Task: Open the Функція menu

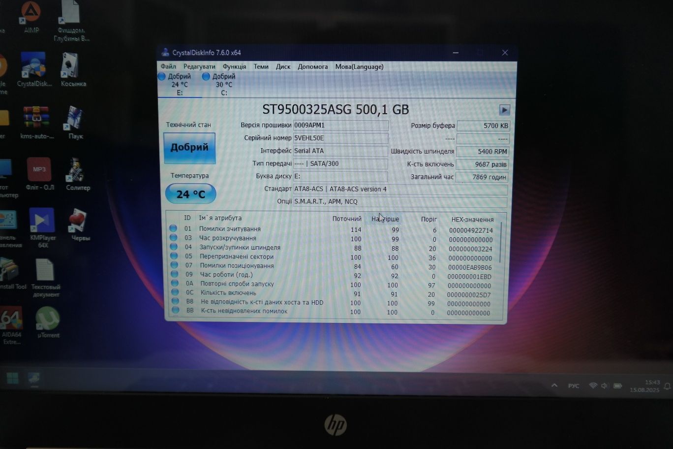Action: coord(234,66)
